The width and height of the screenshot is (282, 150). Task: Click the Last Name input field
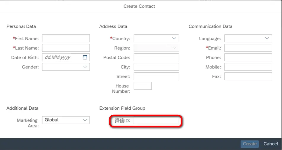pyautogui.click(x=66, y=48)
